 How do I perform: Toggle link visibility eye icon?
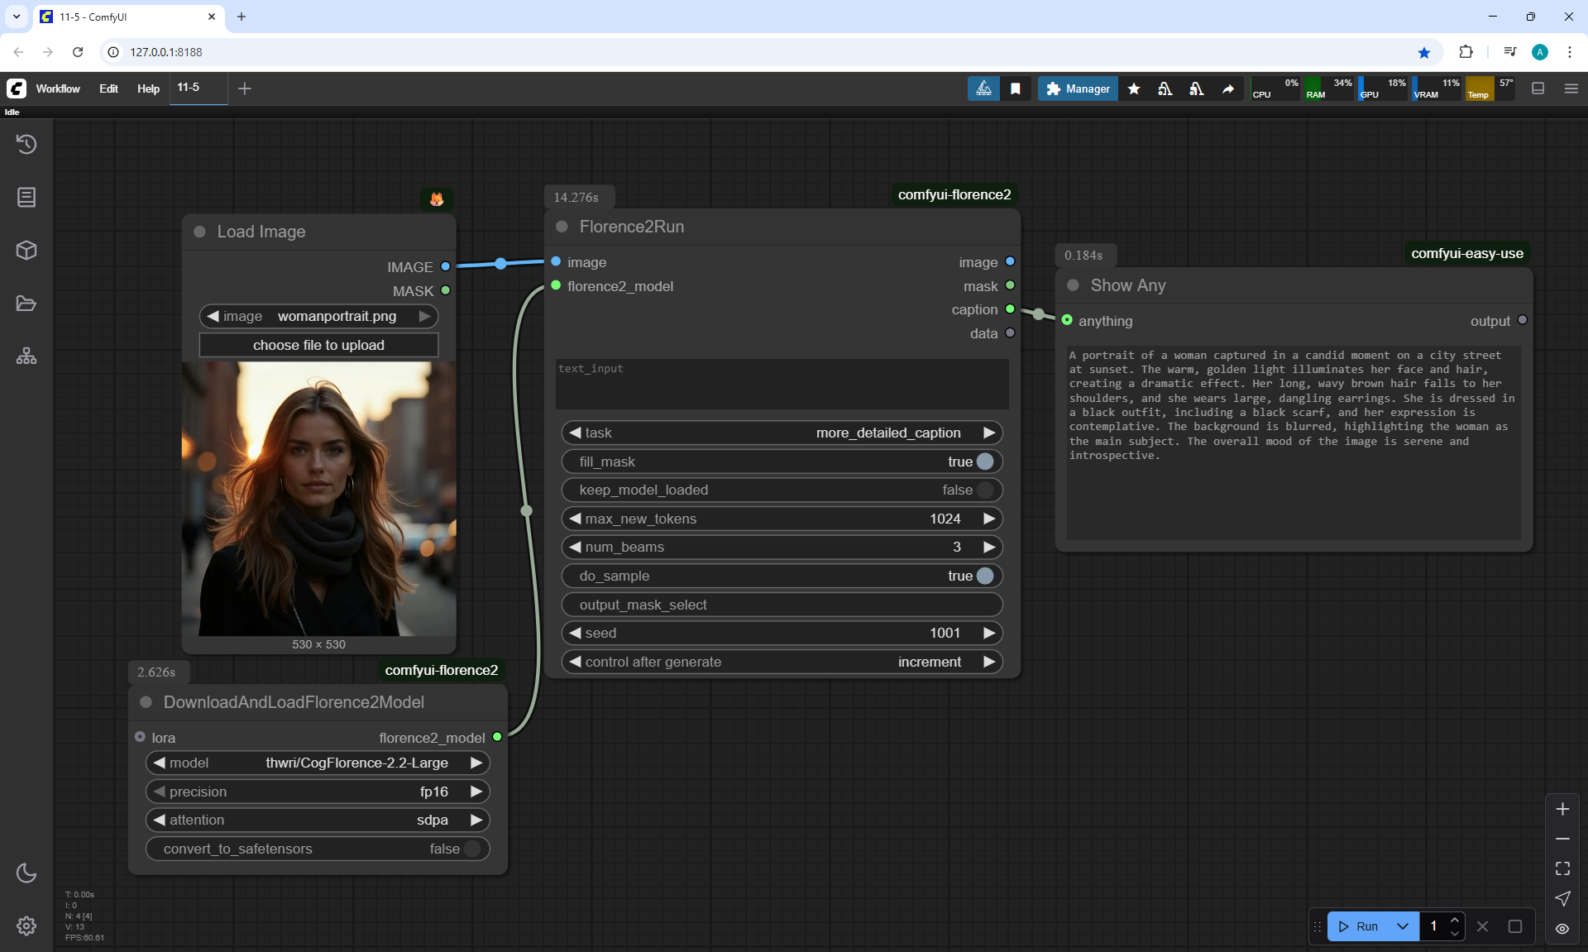coord(1562,928)
